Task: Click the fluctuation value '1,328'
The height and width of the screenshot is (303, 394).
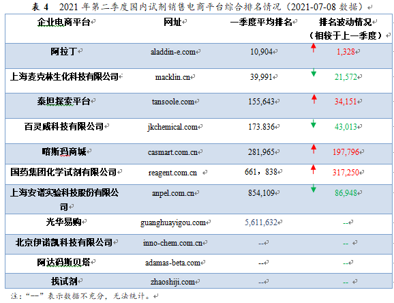Action: coord(346,52)
